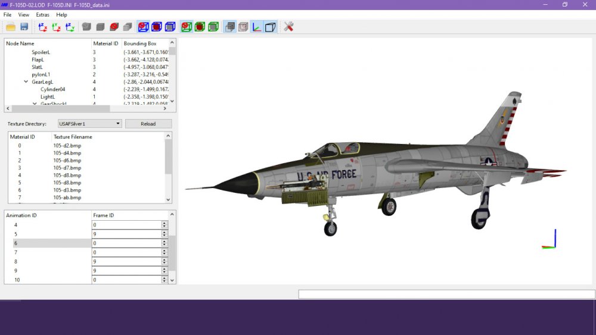Collapse the GearLegL tree node
Viewport: 596px width, 335px height.
pos(26,82)
